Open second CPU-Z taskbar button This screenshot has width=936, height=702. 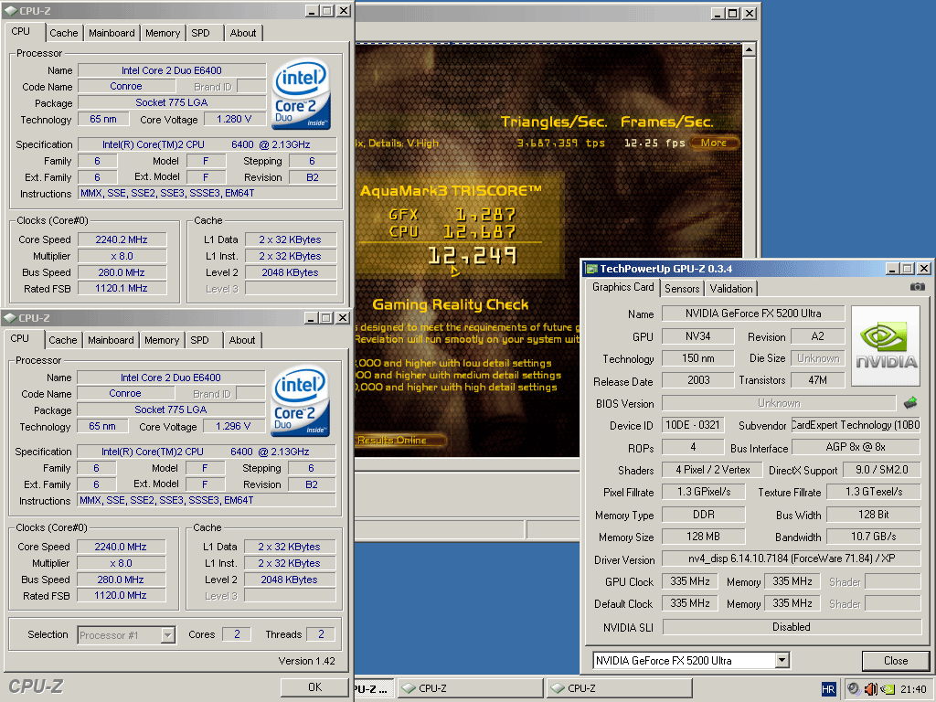[620, 688]
